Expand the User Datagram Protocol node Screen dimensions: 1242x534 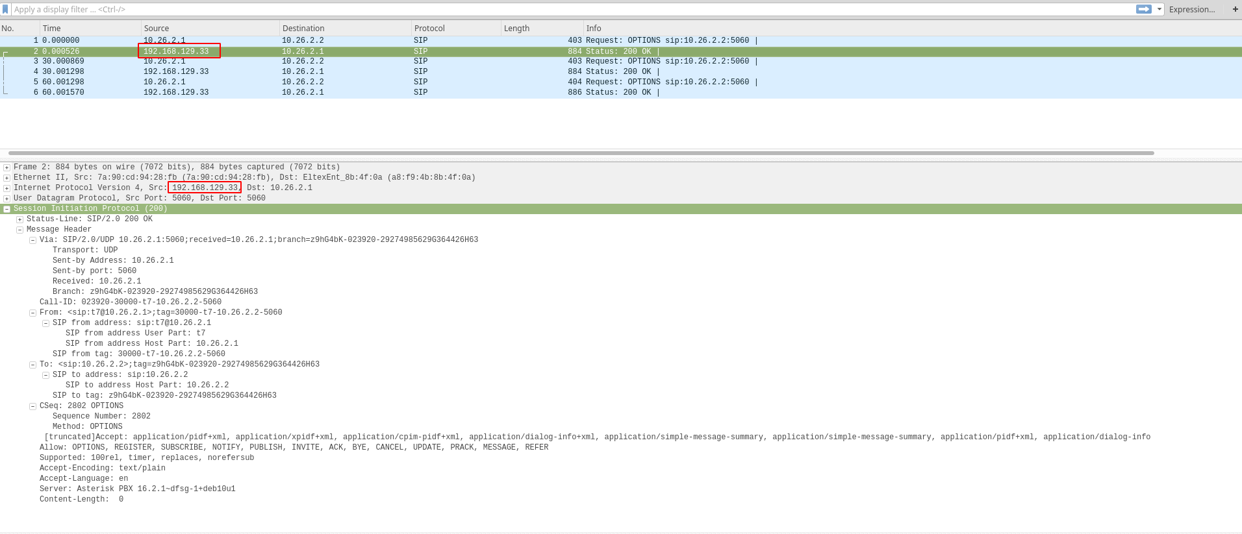pyautogui.click(x=6, y=199)
